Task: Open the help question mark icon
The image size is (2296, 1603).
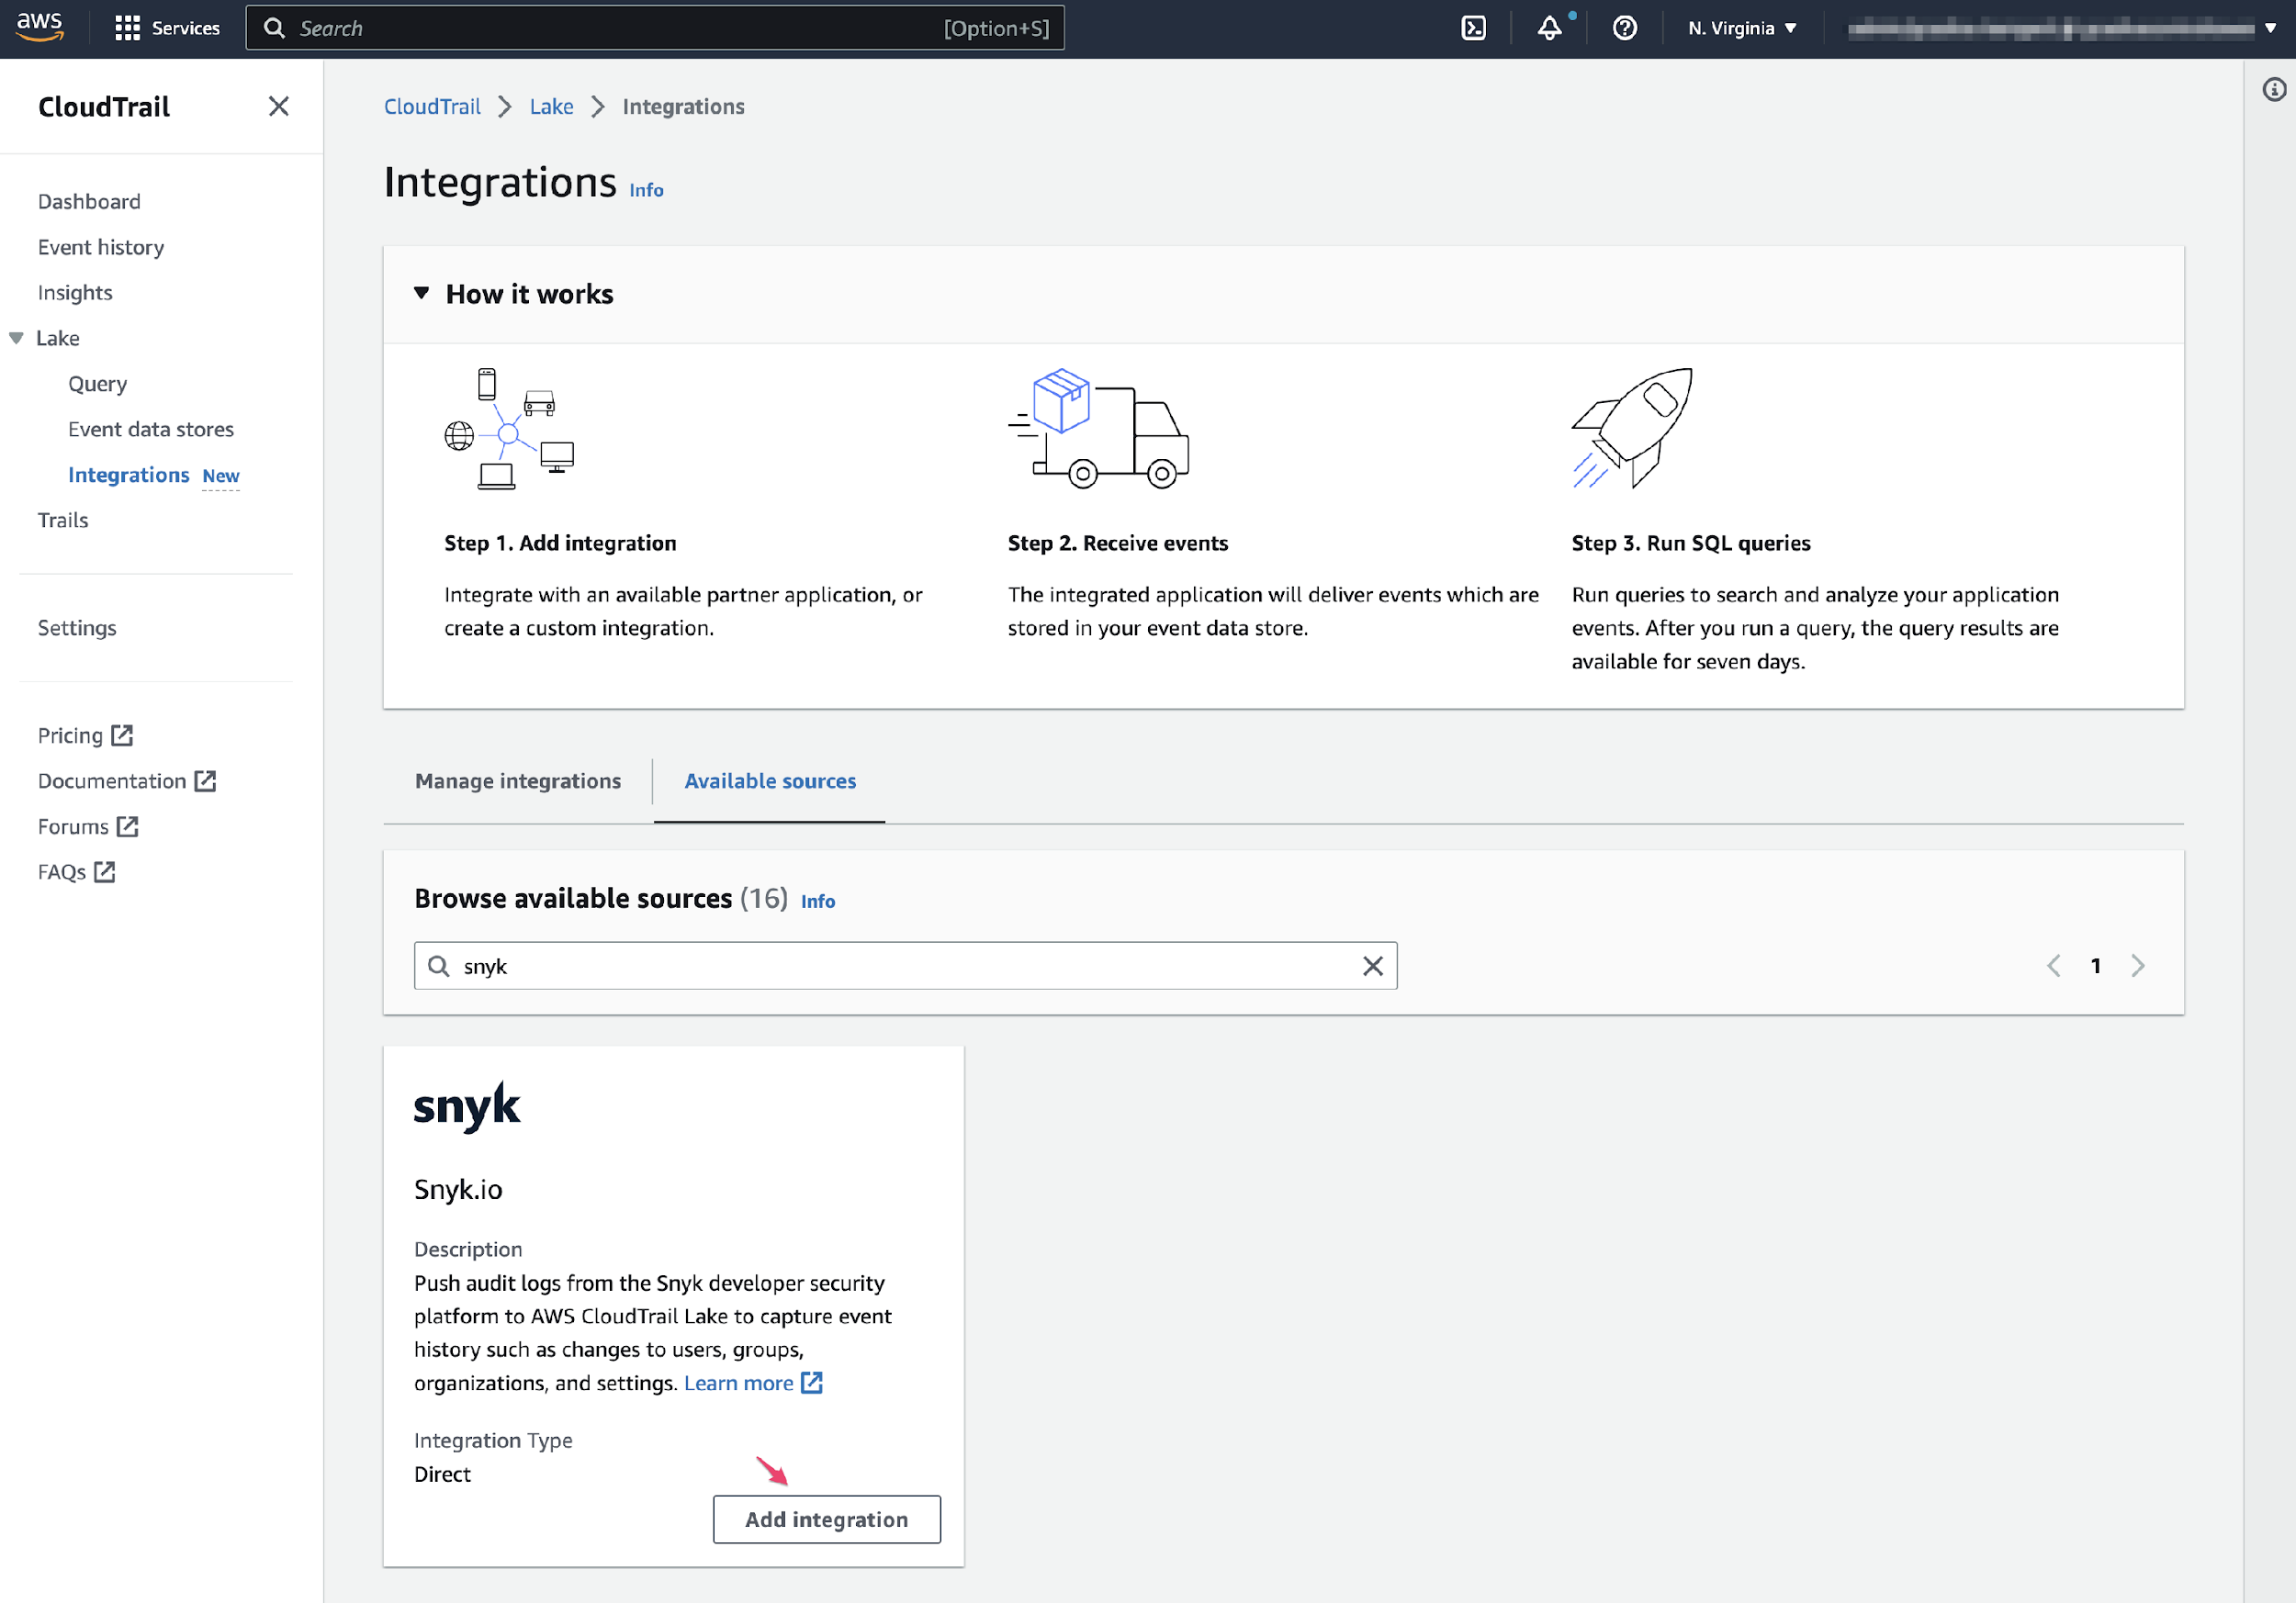Action: (x=1623, y=28)
